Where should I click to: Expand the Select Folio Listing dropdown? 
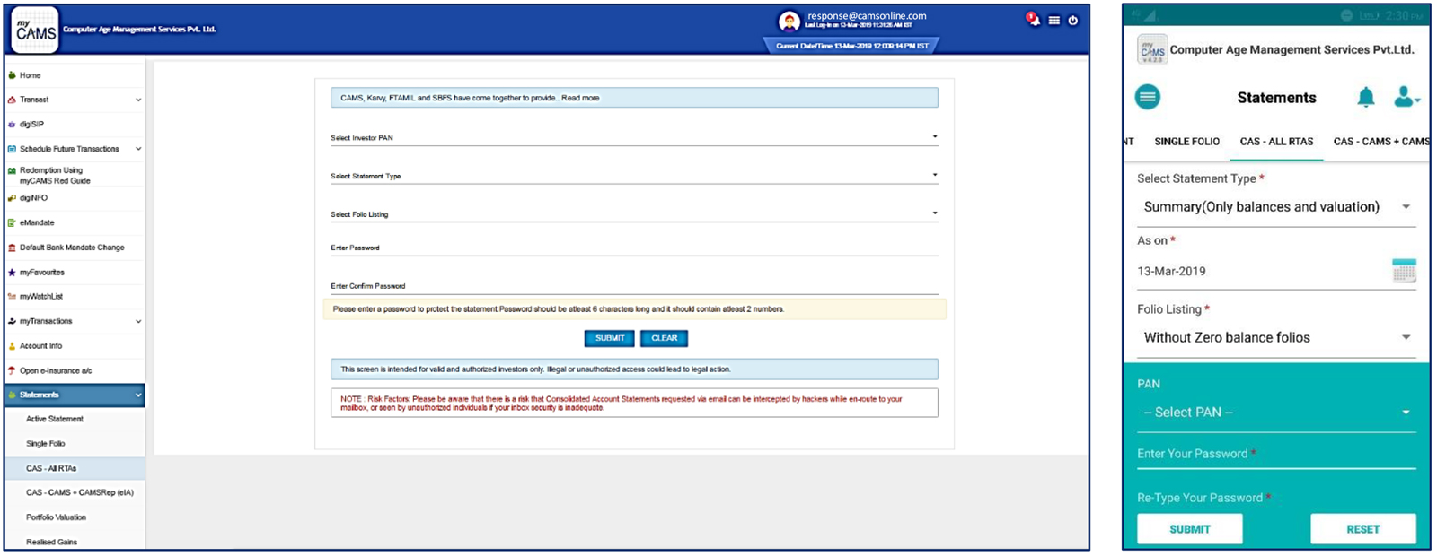pyautogui.click(x=633, y=214)
